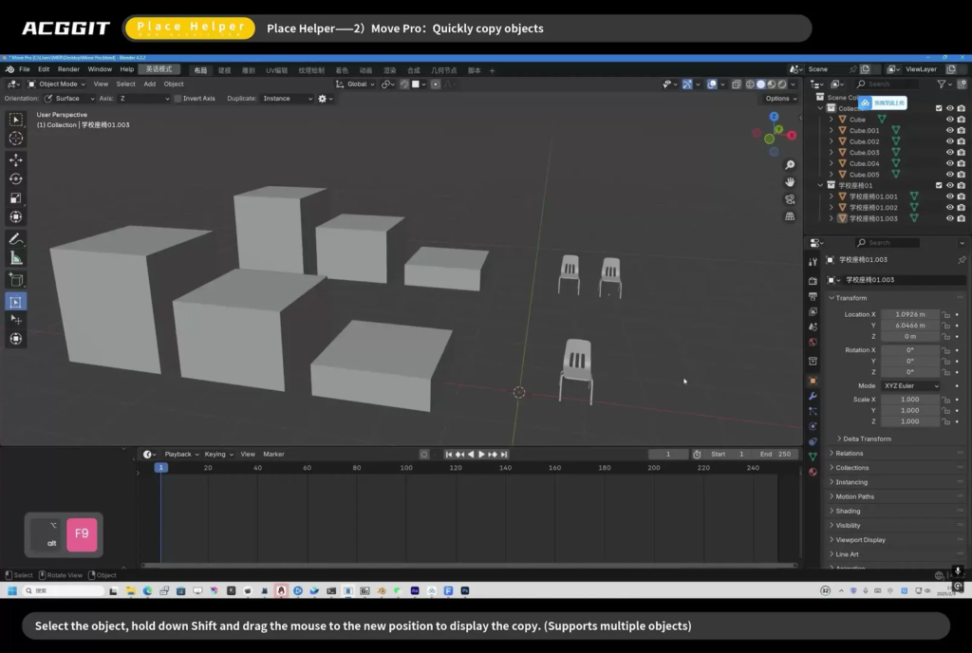This screenshot has height=653, width=972.
Task: Open the Surface orientation dropdown
Action: pyautogui.click(x=69, y=99)
